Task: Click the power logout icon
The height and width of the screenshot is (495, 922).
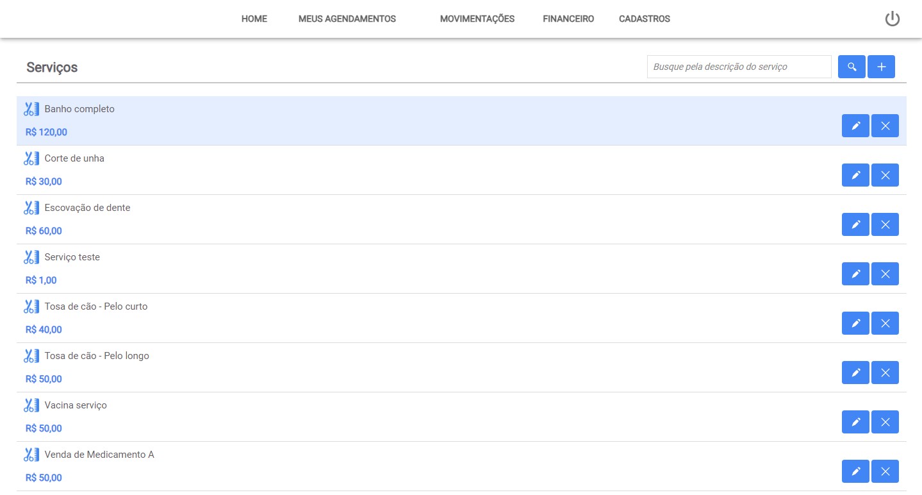Action: pos(892,19)
